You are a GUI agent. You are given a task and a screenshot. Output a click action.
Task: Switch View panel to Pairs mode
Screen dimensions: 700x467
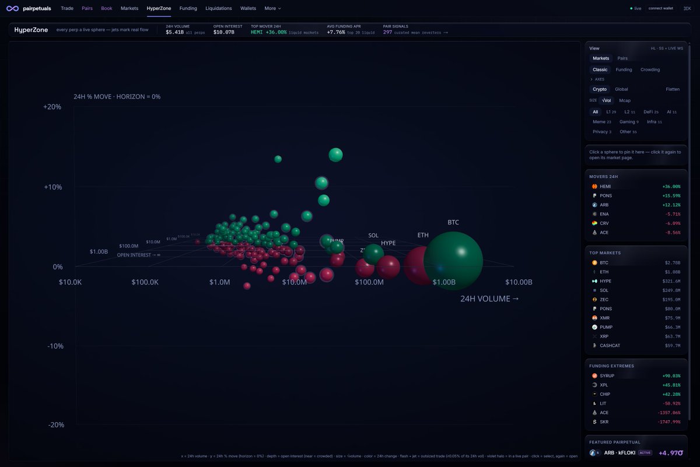tap(622, 58)
